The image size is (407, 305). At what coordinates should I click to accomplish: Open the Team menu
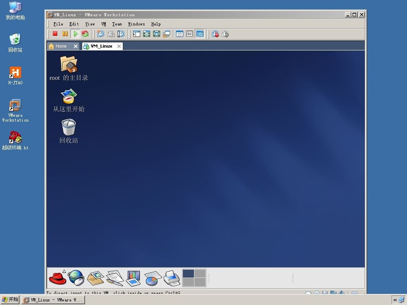(x=117, y=24)
